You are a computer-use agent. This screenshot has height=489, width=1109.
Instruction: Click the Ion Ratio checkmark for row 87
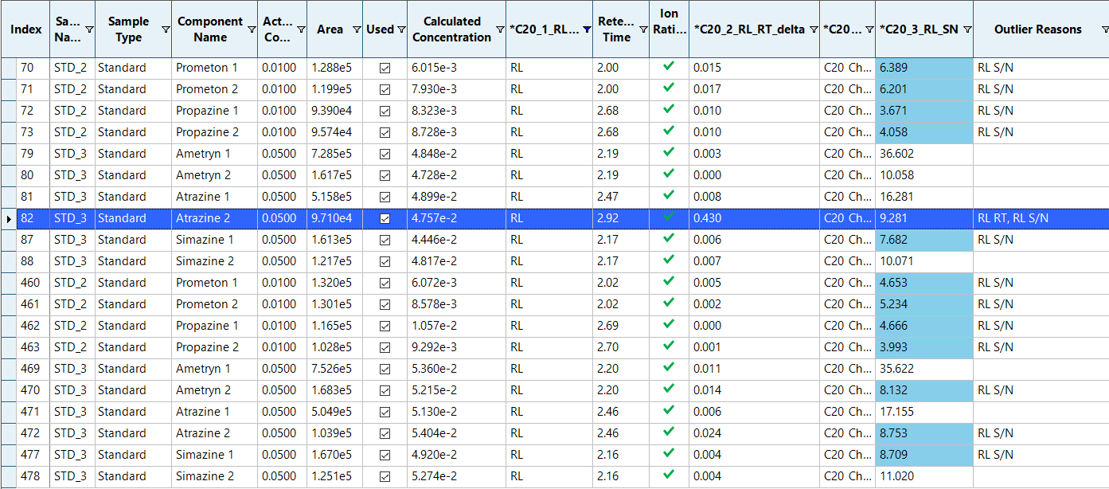(x=669, y=239)
